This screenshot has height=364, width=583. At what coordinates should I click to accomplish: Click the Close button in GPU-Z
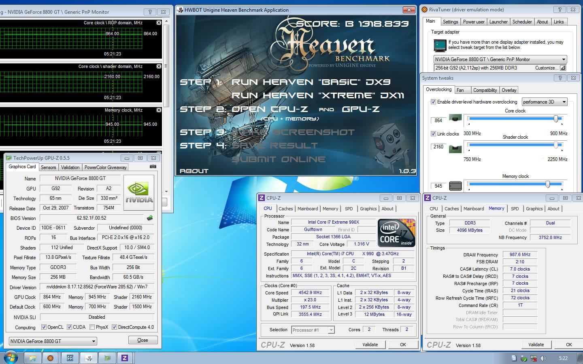click(x=143, y=340)
